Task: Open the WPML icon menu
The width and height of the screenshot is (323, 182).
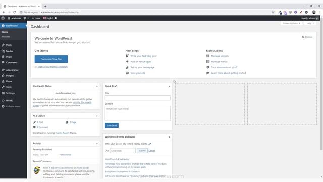Action: 3,101
